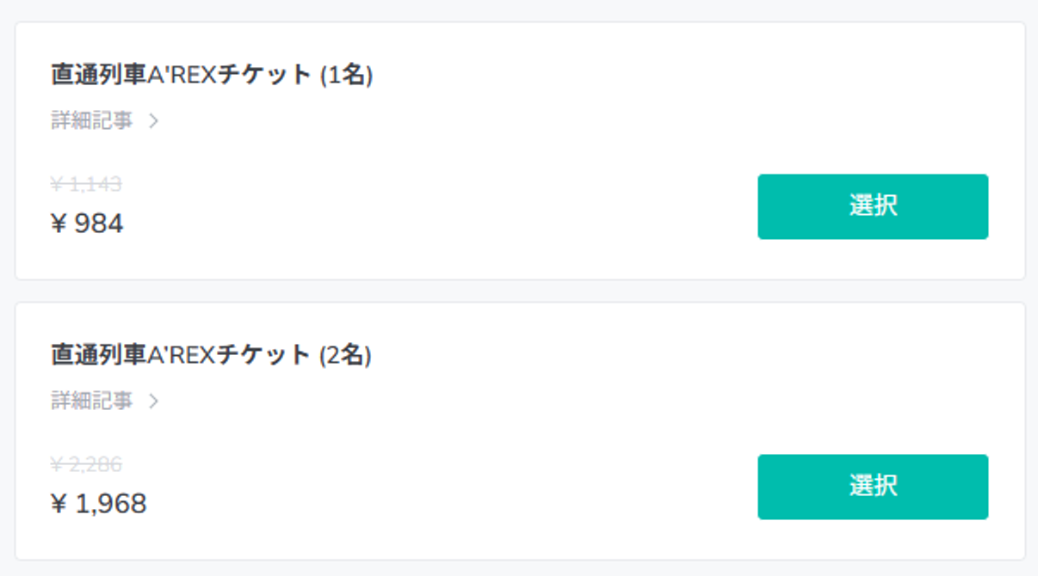
Task: Expand chevron arrow beside second 詳細記事
Action: point(153,401)
